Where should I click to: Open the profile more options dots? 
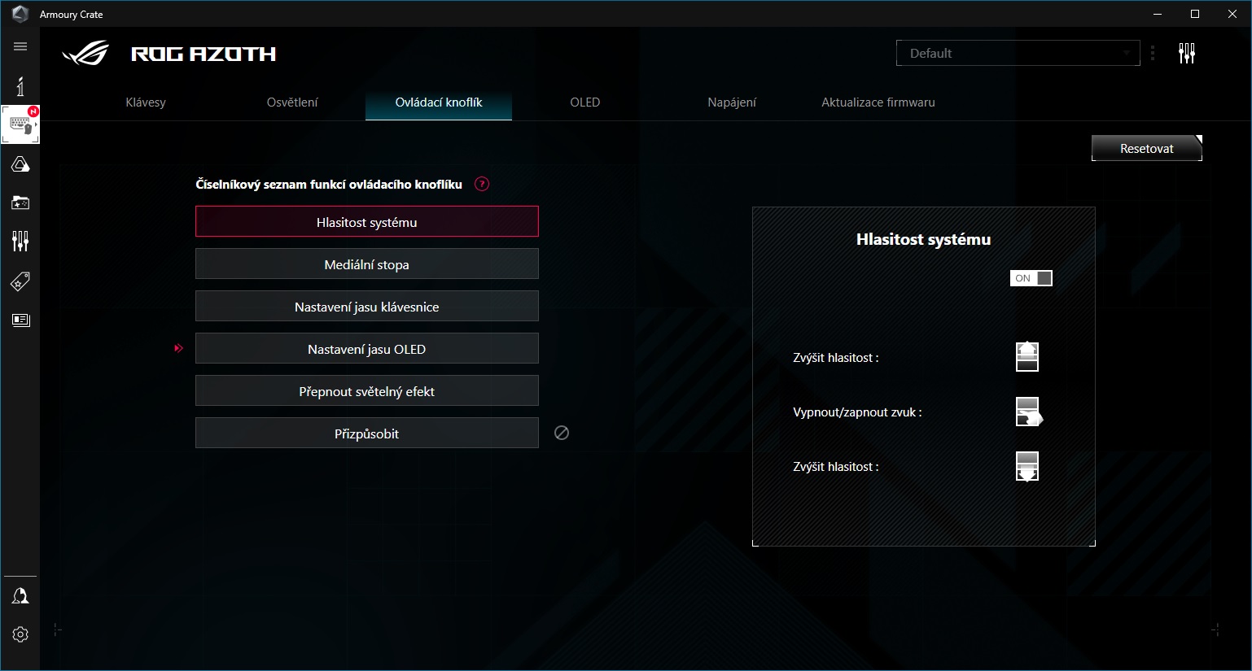1153,54
